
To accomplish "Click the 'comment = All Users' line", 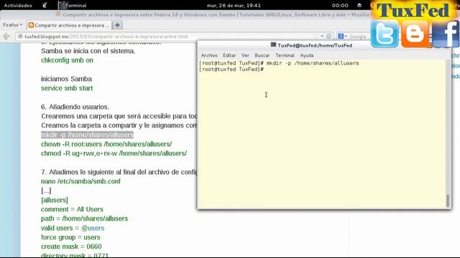I will tap(72, 209).
